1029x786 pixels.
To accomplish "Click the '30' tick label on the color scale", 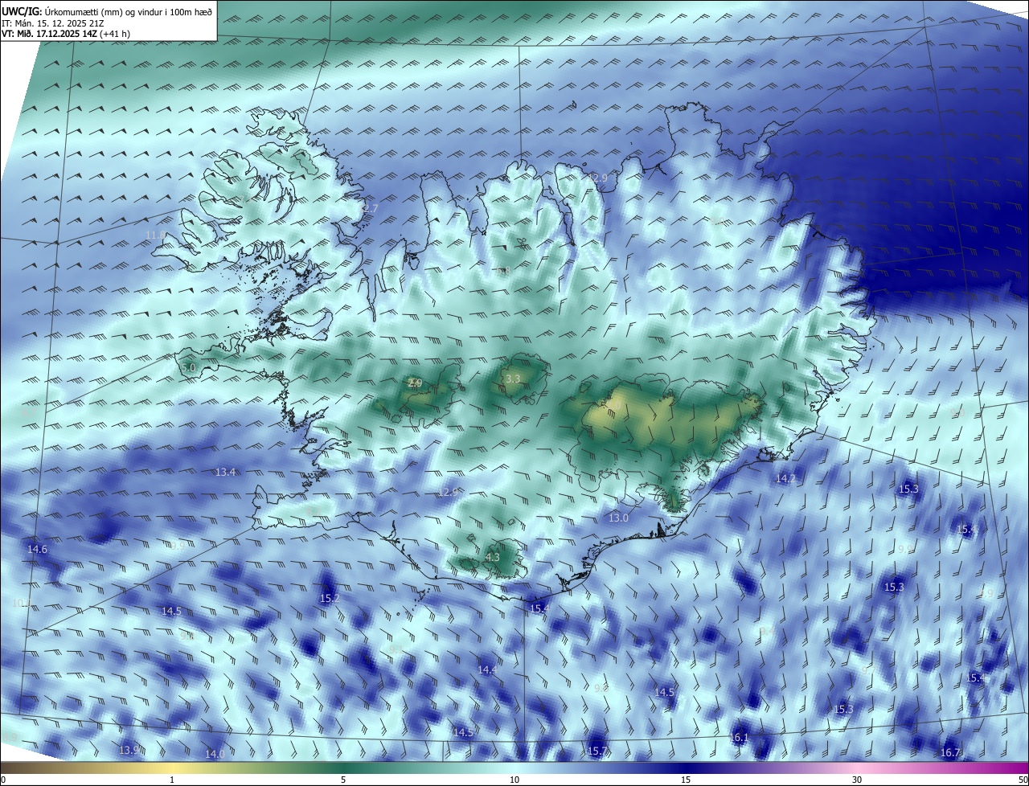I will click(857, 780).
